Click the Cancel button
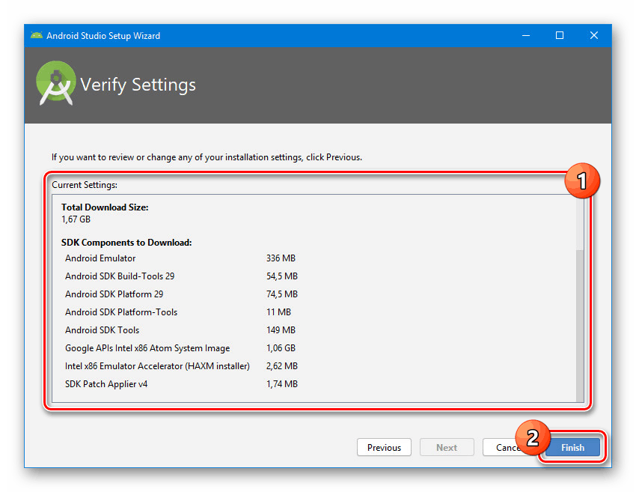636x492 pixels. pyautogui.click(x=509, y=447)
